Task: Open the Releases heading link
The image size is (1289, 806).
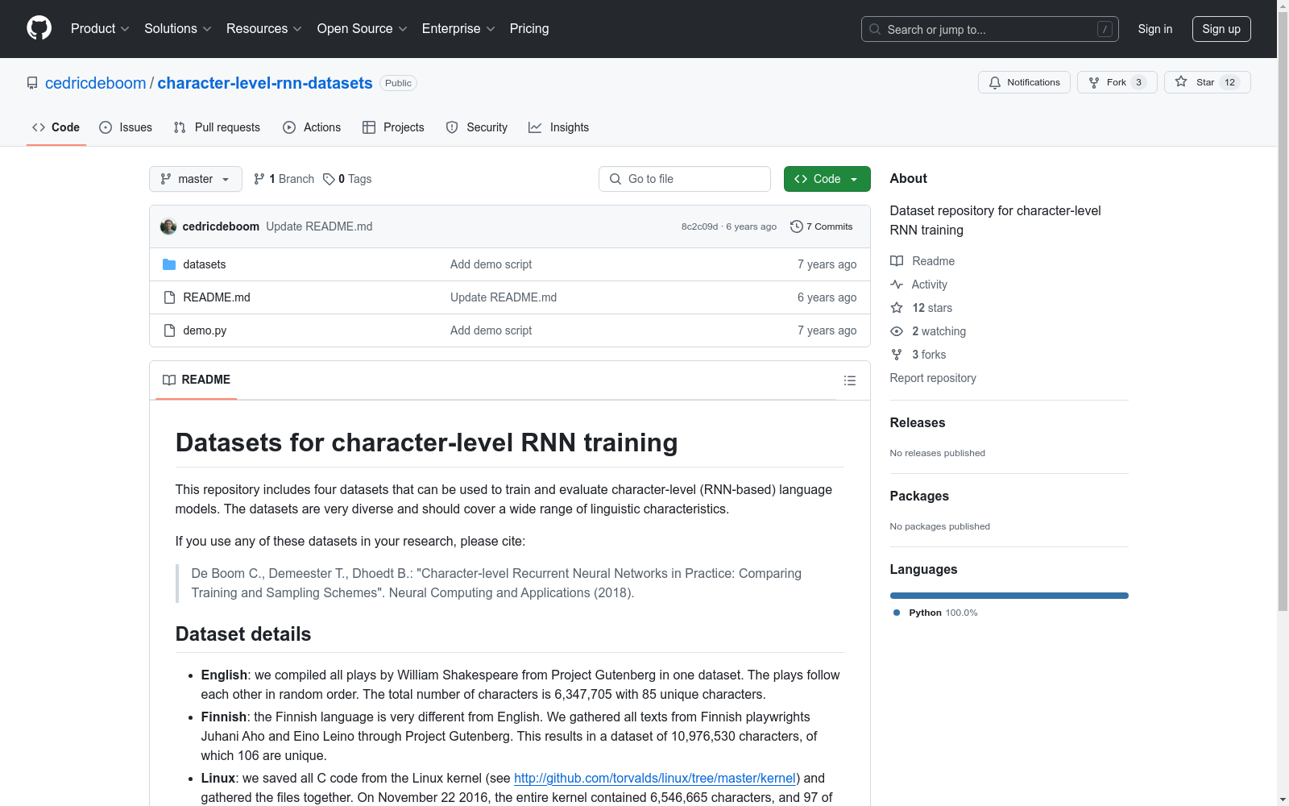Action: point(918,422)
